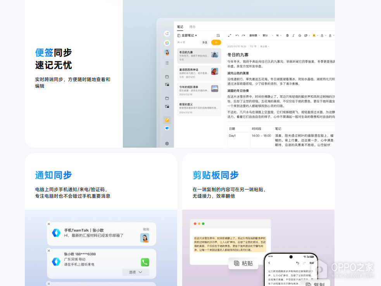
Task: Open the 副标题 paragraph style dropdown
Action: pos(254,36)
